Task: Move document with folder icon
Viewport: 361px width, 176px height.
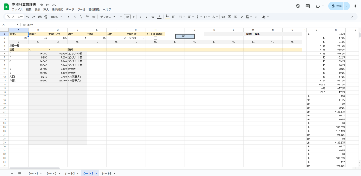Action: 48,5
